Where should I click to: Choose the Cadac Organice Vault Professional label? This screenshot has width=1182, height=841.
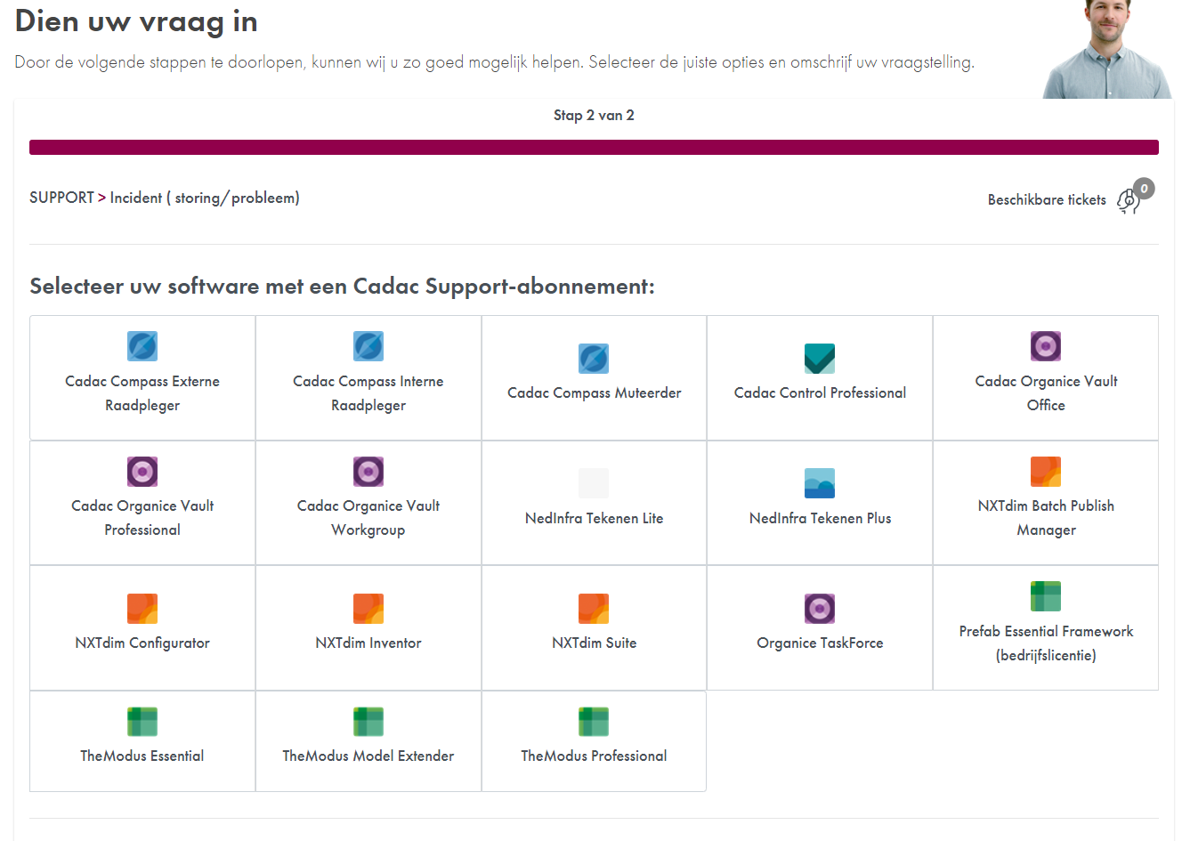tap(142, 518)
